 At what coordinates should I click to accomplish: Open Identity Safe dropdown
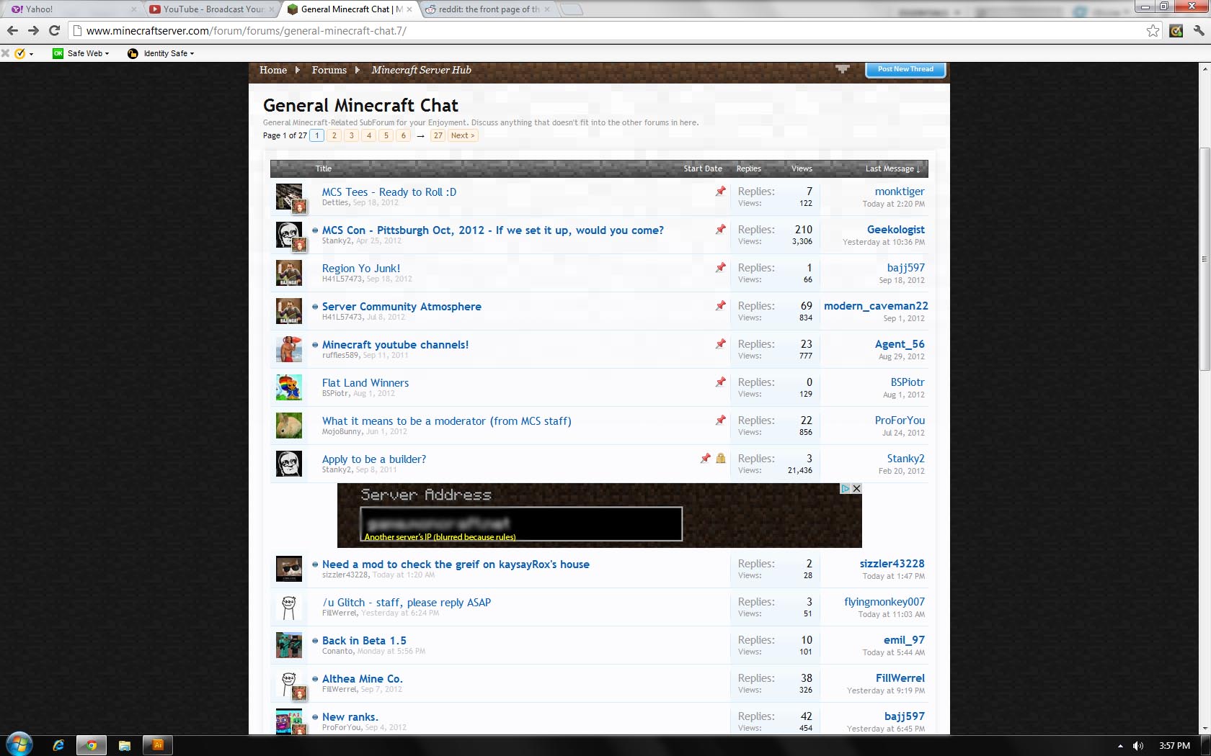pyautogui.click(x=161, y=53)
